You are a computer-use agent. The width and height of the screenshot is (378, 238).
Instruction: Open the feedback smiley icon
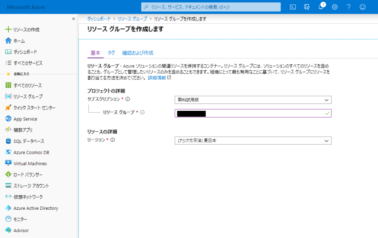click(362, 7)
